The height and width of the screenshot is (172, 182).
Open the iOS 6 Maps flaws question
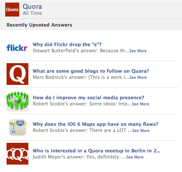pos(96,124)
